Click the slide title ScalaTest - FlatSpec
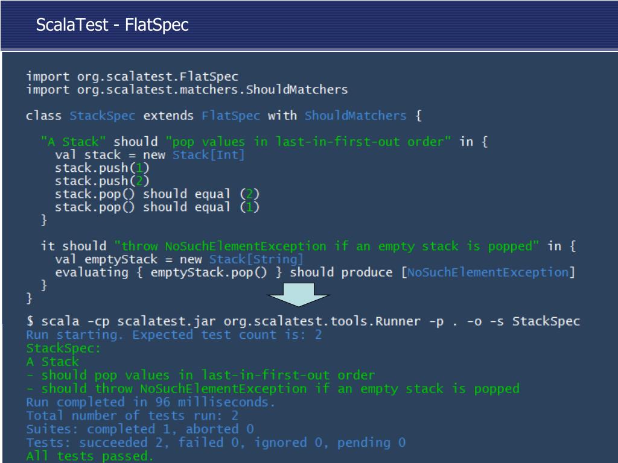Image resolution: width=618 pixels, height=463 pixels. (112, 25)
